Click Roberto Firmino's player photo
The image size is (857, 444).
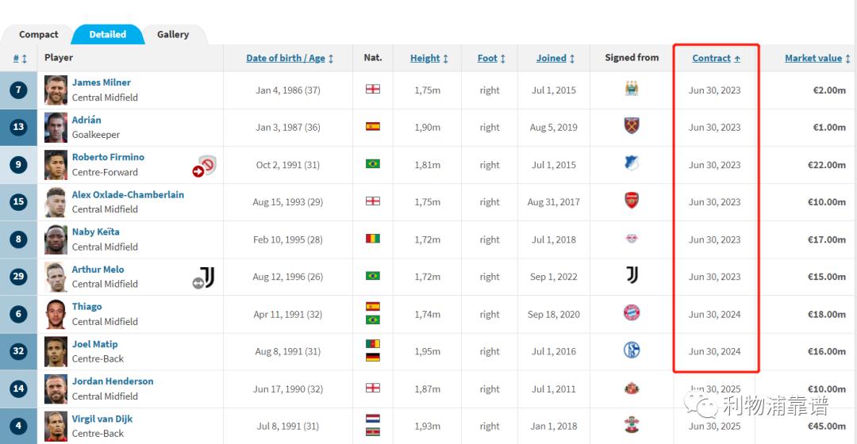[56, 164]
